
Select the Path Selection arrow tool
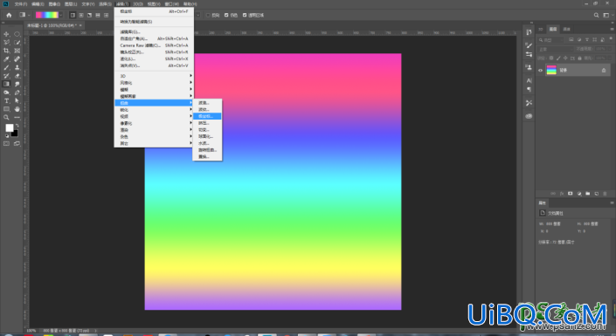tap(17, 101)
